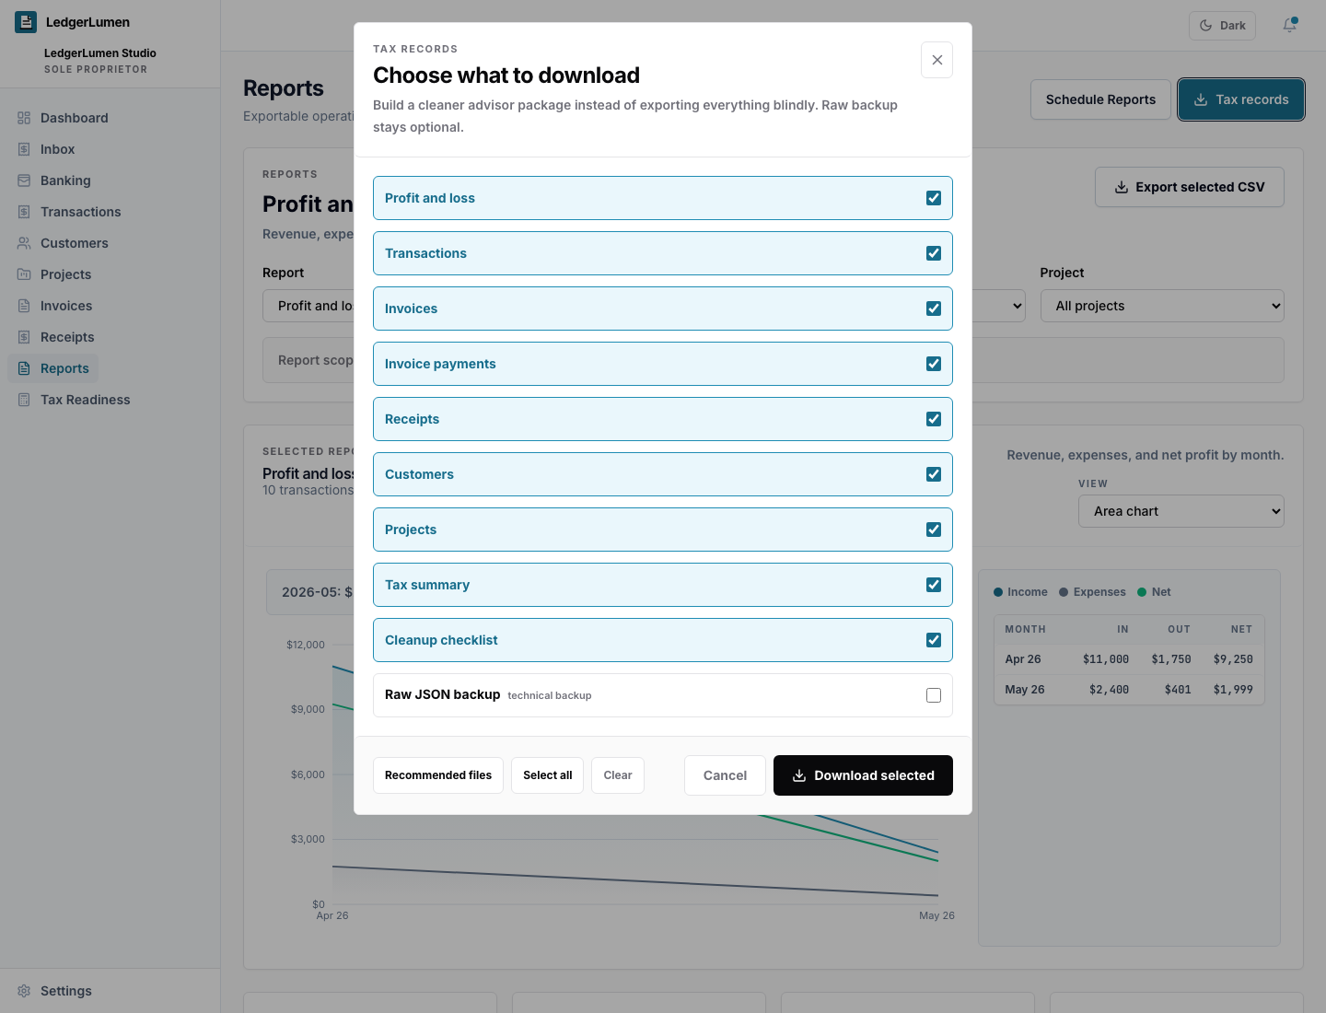1326x1013 pixels.
Task: Click the Tax records button
Action: pos(1241,99)
